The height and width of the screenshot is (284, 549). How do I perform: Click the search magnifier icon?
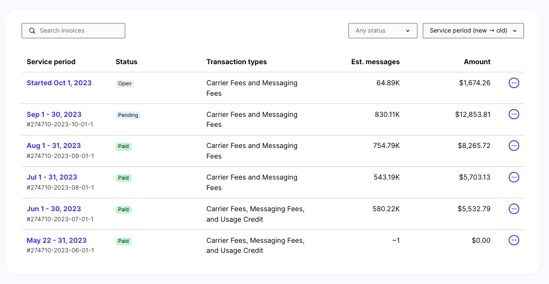click(x=32, y=31)
